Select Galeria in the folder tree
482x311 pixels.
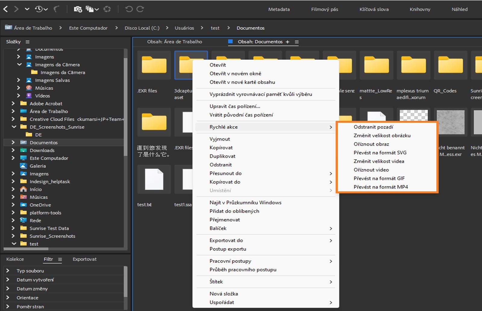tap(38, 166)
